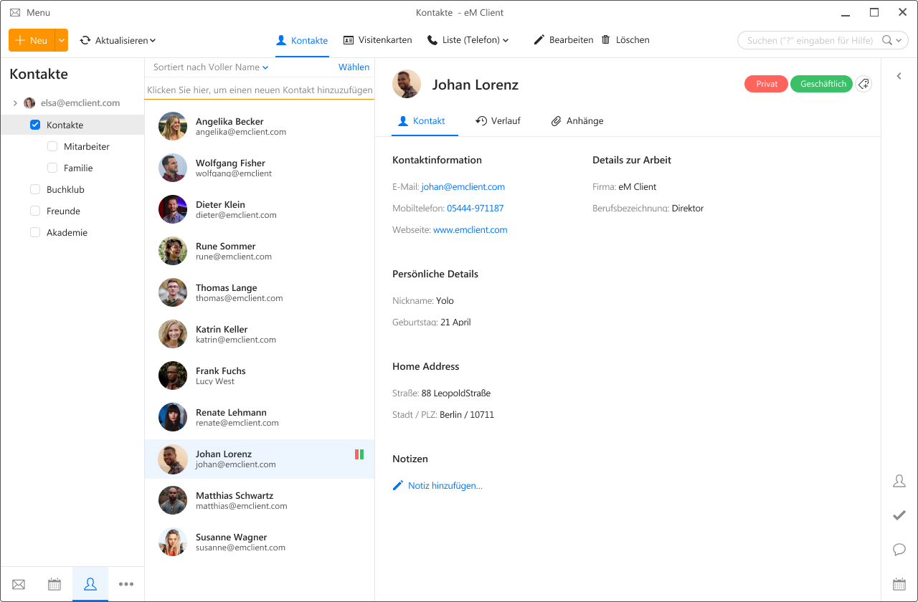Open the agenda calendar icon in right sidebar
This screenshot has height=602, width=918.
tap(899, 584)
